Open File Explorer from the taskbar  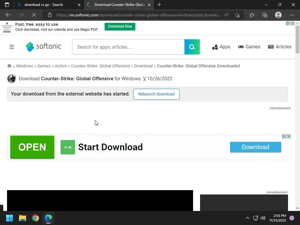(22, 218)
